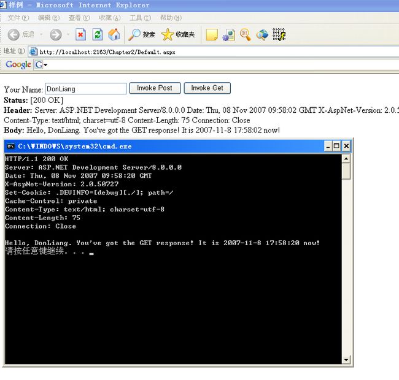Click the computer-with-puzzle-piece toolbar icon
This screenshot has width=399, height=380.
pyautogui.click(x=229, y=35)
